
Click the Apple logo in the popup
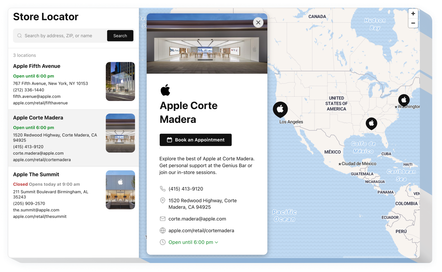[165, 90]
